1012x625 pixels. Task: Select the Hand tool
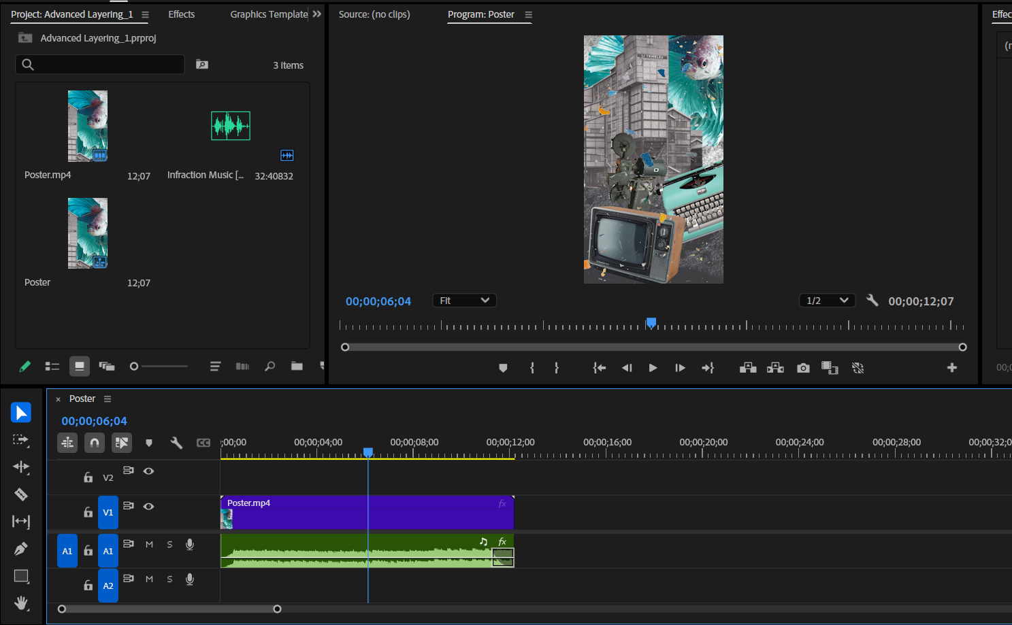[21, 603]
